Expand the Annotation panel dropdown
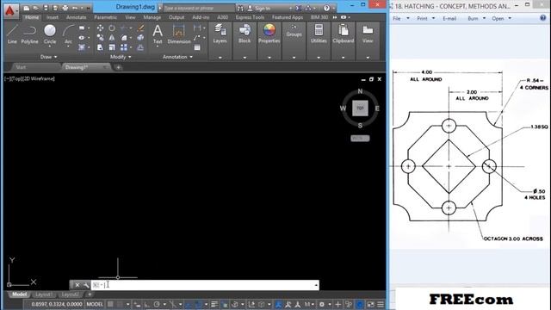This screenshot has width=551, height=310. 177,57
